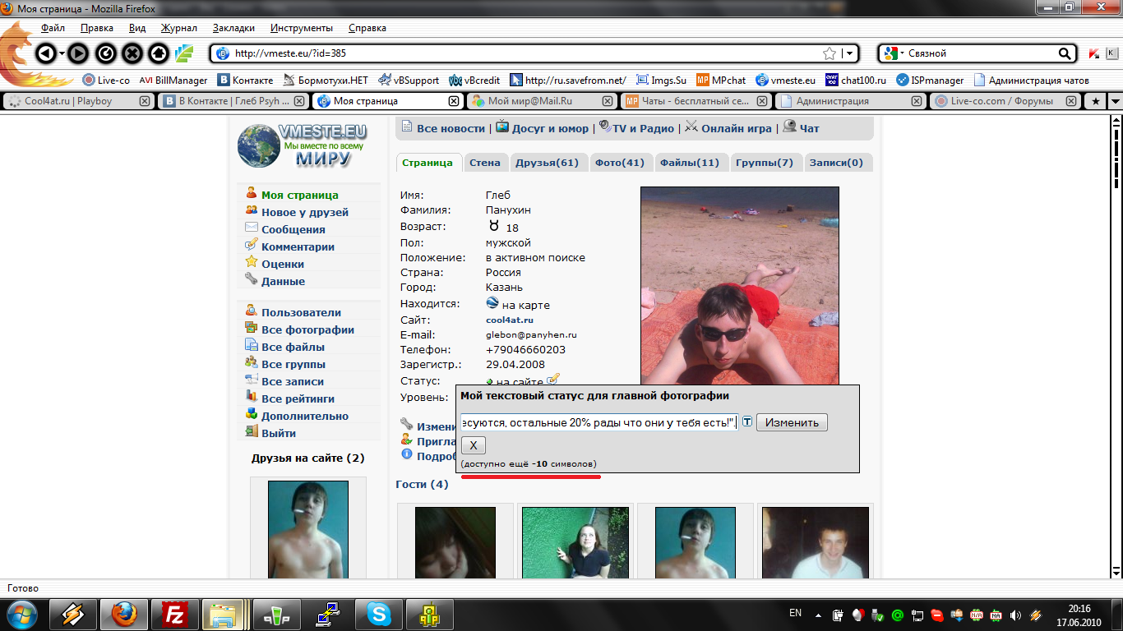
Task: Click the status text input field
Action: [x=598, y=422]
